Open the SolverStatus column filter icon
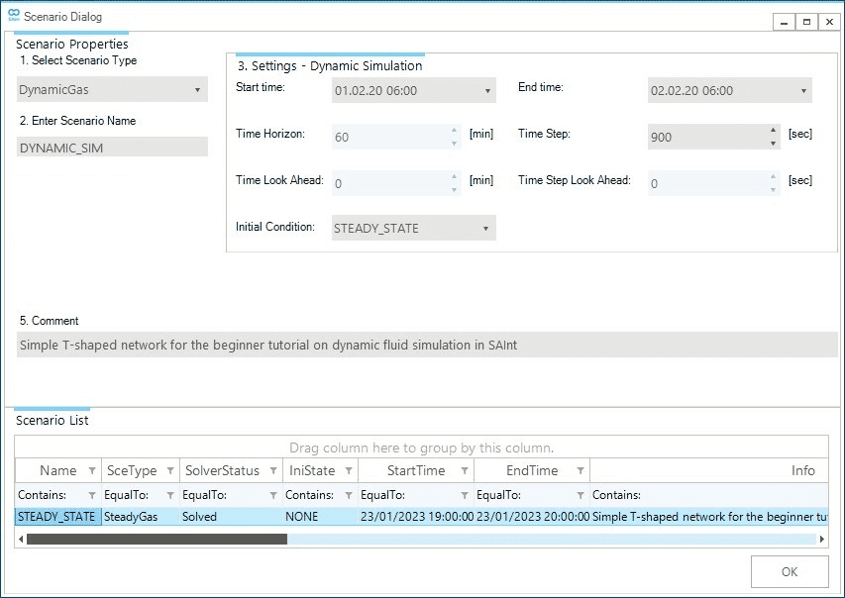The width and height of the screenshot is (845, 598). pos(273,471)
